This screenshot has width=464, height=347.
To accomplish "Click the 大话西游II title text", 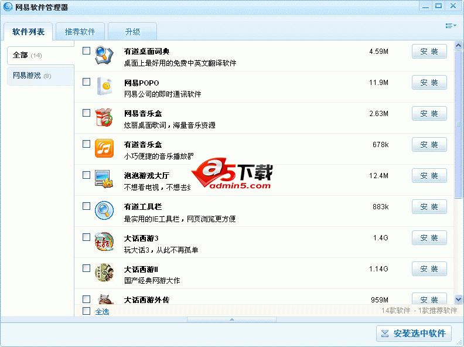I will [141, 270].
